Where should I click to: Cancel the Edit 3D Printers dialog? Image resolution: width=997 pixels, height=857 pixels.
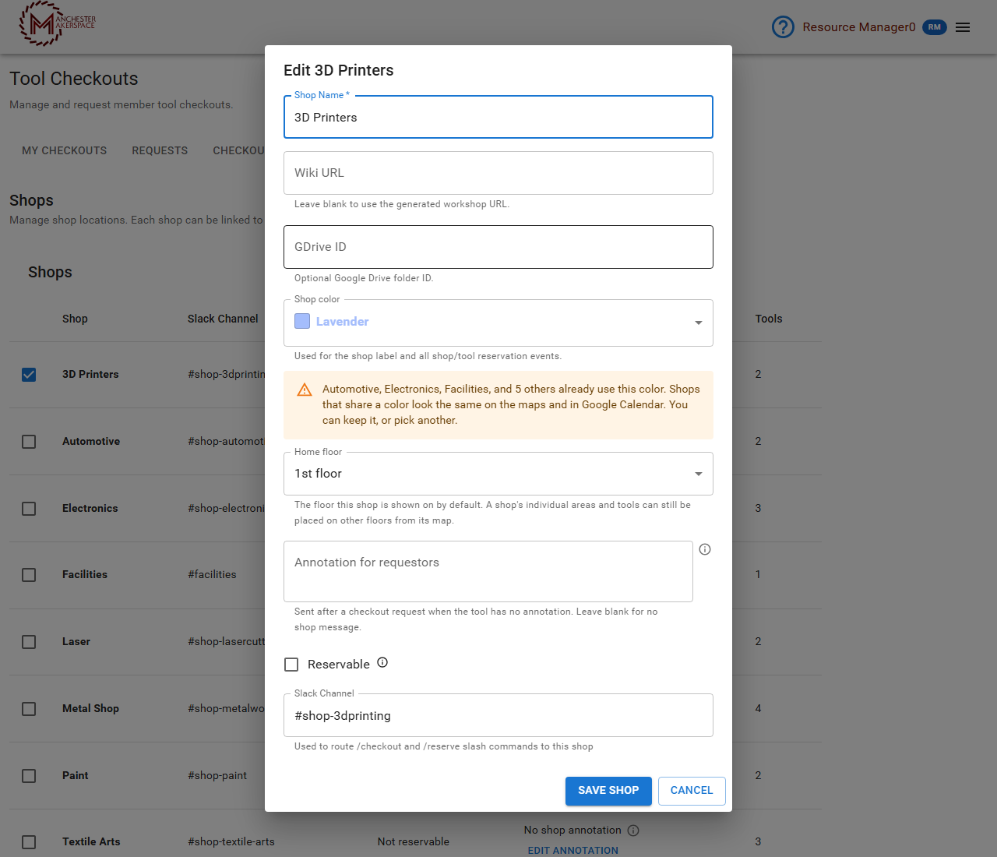tap(692, 791)
